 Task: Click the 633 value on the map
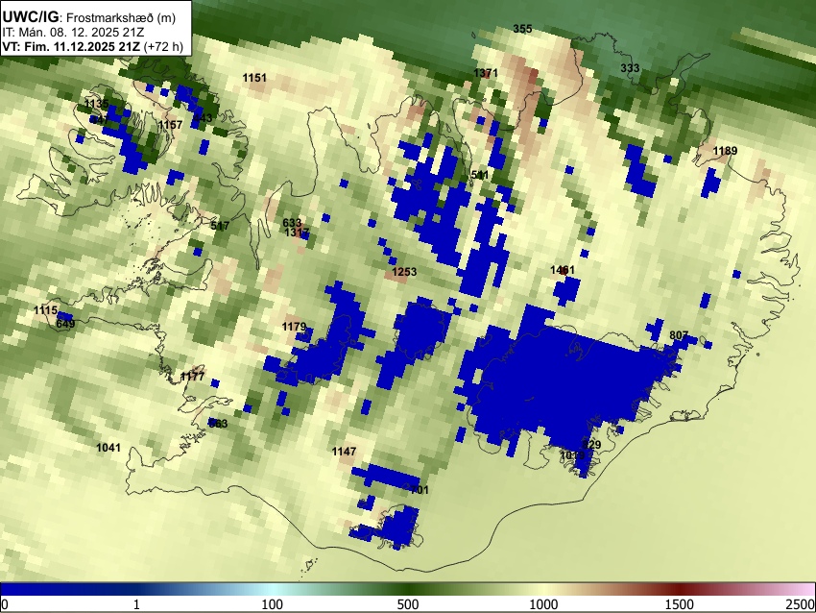292,223
